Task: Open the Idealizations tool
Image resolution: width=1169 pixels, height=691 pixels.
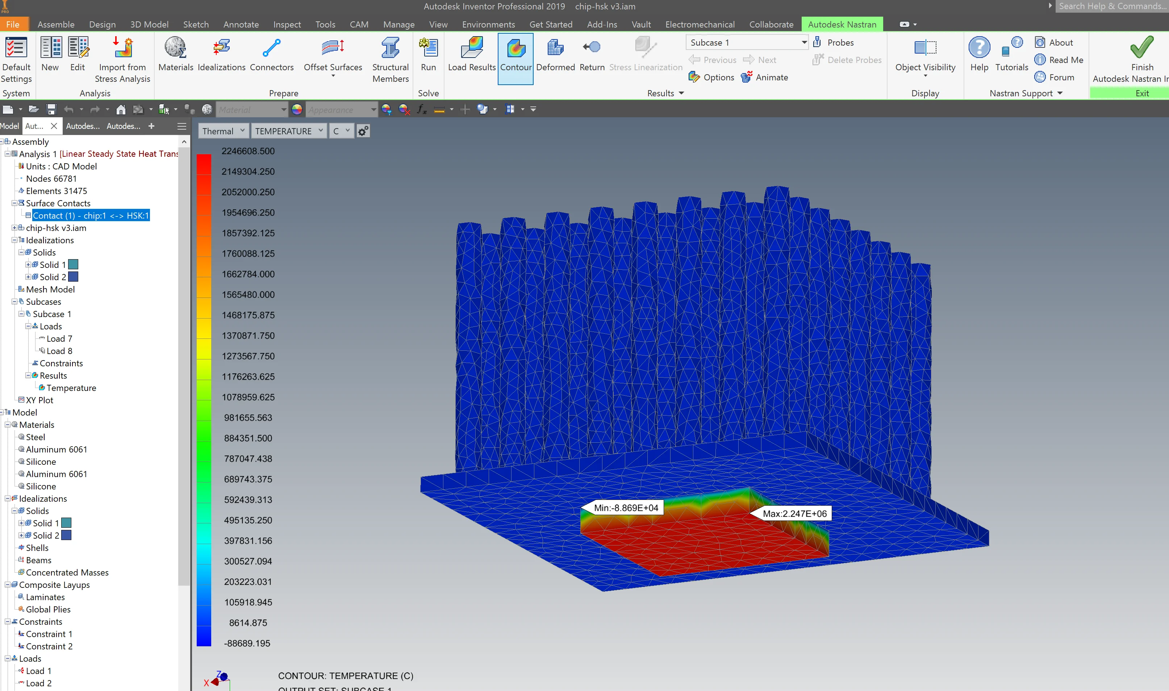Action: coord(221,55)
